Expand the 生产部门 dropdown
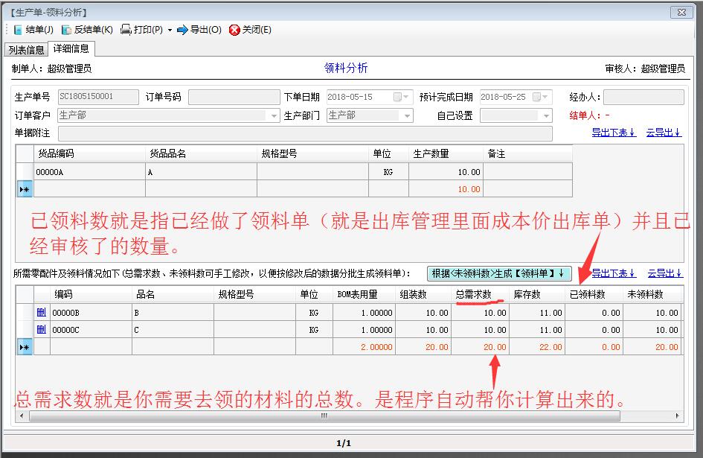The image size is (703, 458). pyautogui.click(x=406, y=116)
